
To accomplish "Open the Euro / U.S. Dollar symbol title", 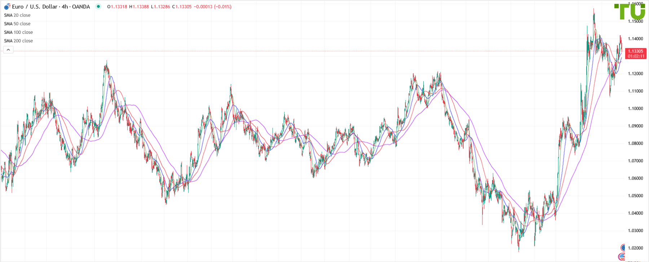I will [x=51, y=6].
